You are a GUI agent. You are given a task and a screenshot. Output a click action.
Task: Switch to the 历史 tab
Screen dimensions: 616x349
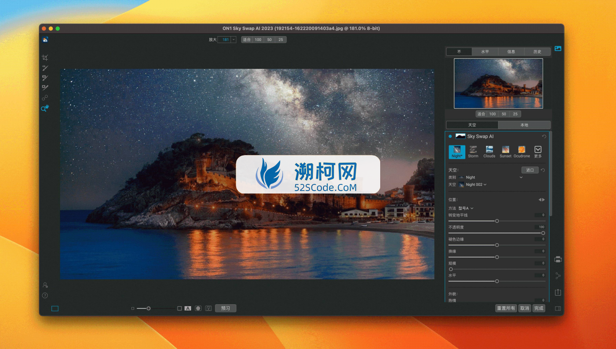click(x=537, y=52)
